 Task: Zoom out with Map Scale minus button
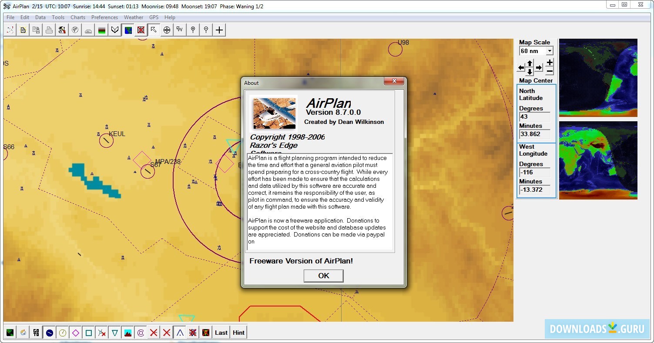[550, 71]
